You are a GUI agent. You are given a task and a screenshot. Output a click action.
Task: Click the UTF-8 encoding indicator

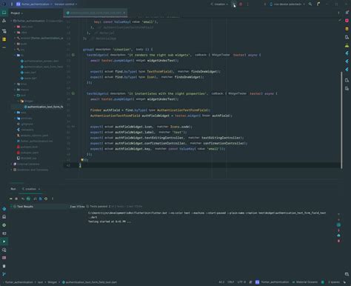[x=241, y=282]
